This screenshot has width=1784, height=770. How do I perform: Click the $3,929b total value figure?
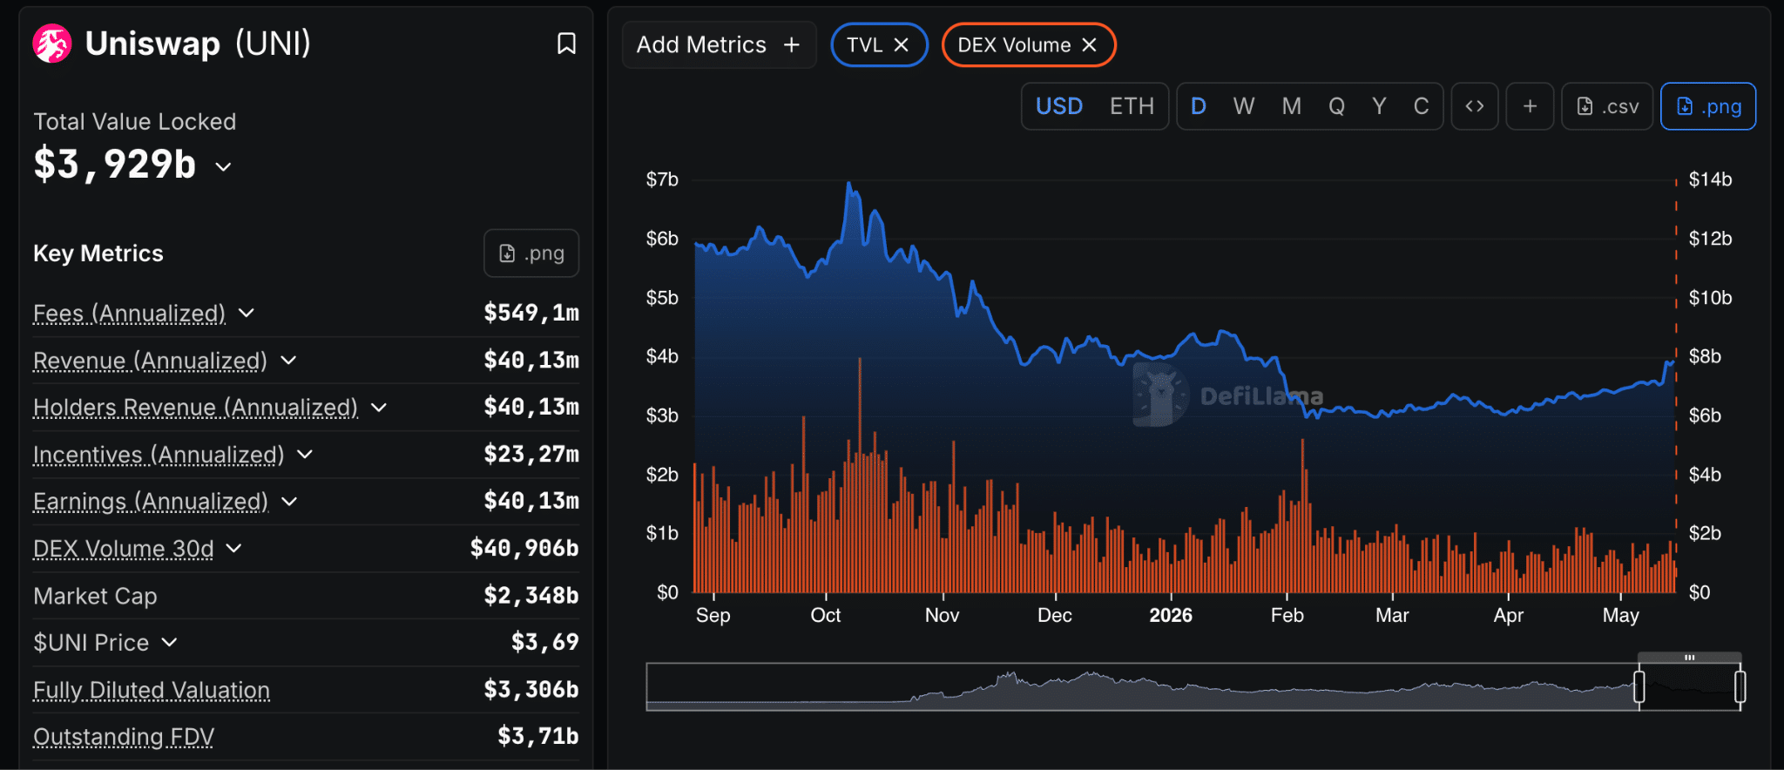tap(115, 165)
